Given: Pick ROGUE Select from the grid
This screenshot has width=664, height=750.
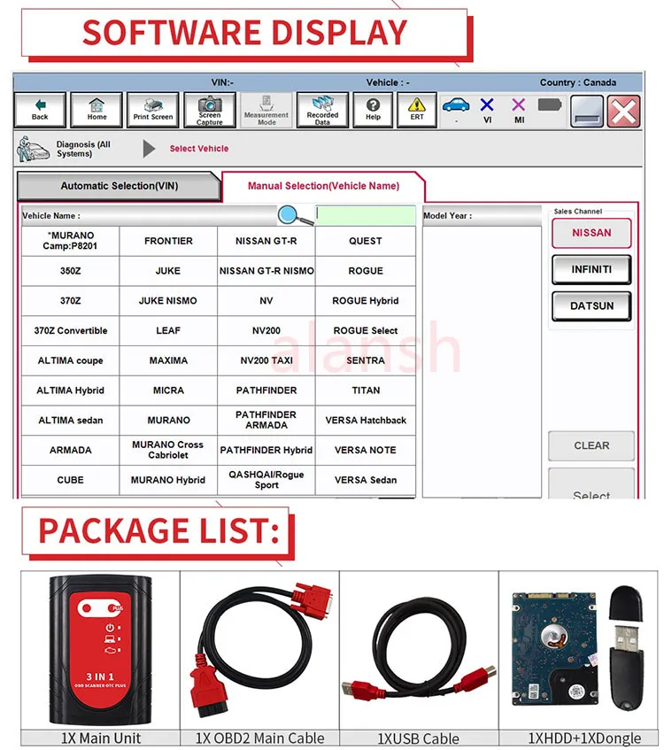Looking at the screenshot, I should [366, 330].
